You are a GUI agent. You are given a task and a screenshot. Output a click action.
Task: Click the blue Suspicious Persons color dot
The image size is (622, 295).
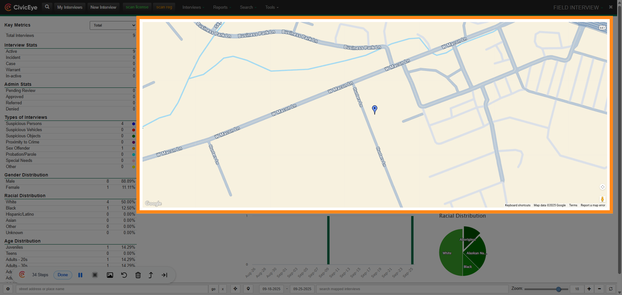(133, 124)
